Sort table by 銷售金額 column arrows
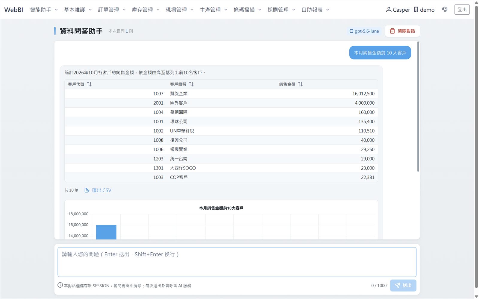The width and height of the screenshot is (479, 299). (x=300, y=84)
